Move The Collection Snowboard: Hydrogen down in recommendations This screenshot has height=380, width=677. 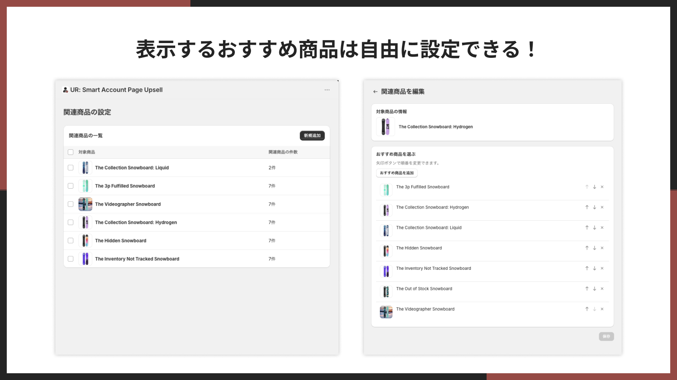coord(594,207)
